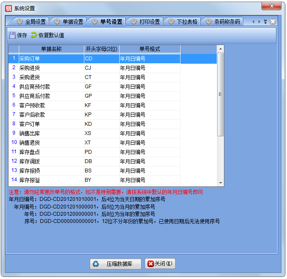Click the recycle icon on 压缩数据库 button

96,264
